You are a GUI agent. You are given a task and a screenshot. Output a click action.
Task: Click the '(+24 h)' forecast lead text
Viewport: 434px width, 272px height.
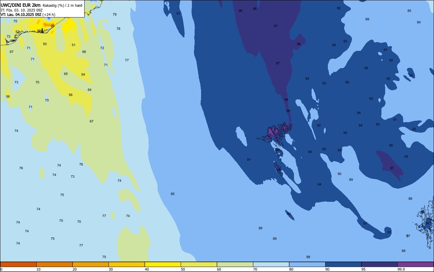click(x=49, y=15)
